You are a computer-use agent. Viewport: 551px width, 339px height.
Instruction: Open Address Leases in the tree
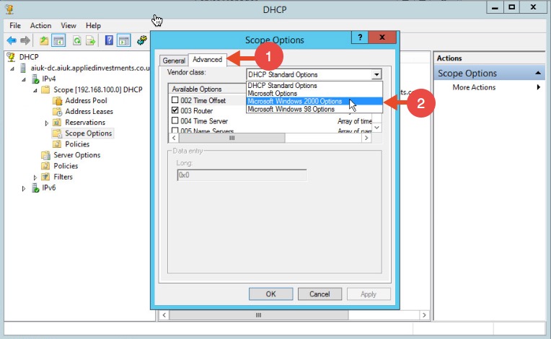click(x=89, y=111)
